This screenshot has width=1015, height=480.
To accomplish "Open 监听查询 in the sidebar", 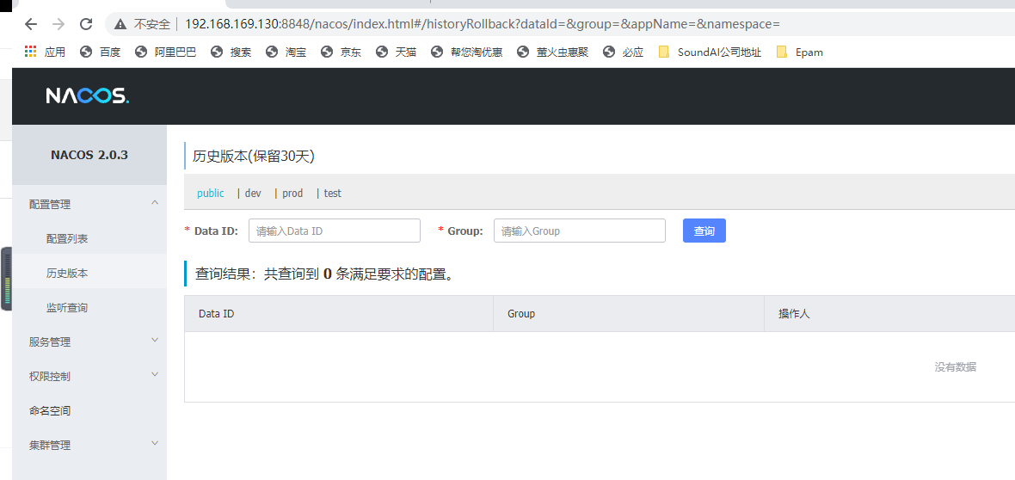I will coord(89,308).
